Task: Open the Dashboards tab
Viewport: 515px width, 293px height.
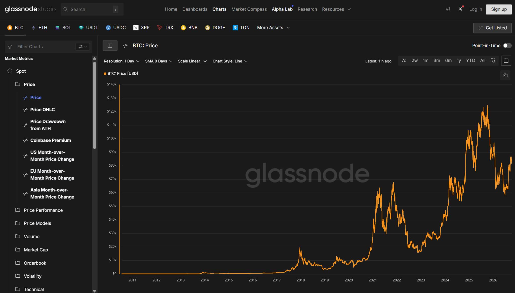Action: tap(195, 9)
